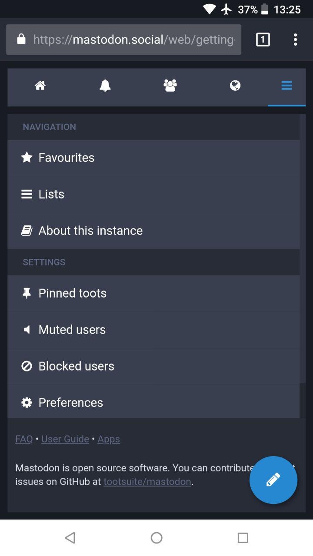This screenshot has width=313, height=556.
Task: View Blocked users list
Action: [76, 366]
